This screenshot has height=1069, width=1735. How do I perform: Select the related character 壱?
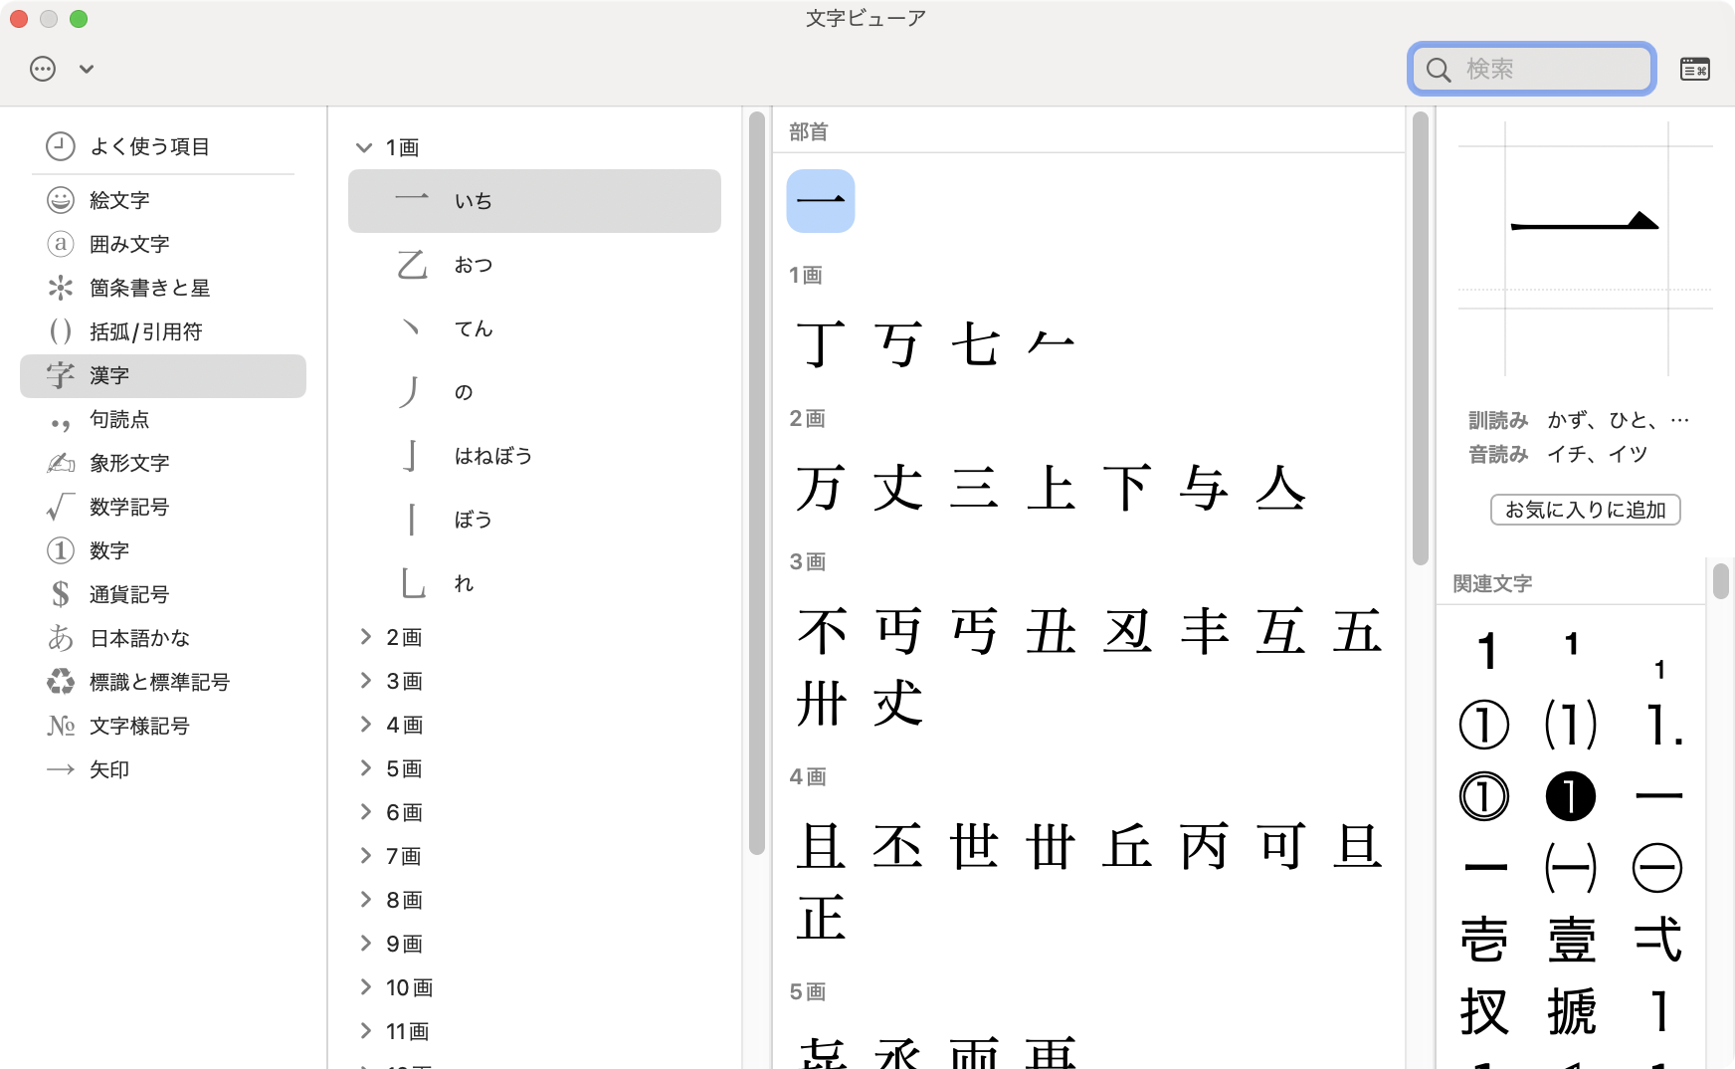coord(1484,940)
